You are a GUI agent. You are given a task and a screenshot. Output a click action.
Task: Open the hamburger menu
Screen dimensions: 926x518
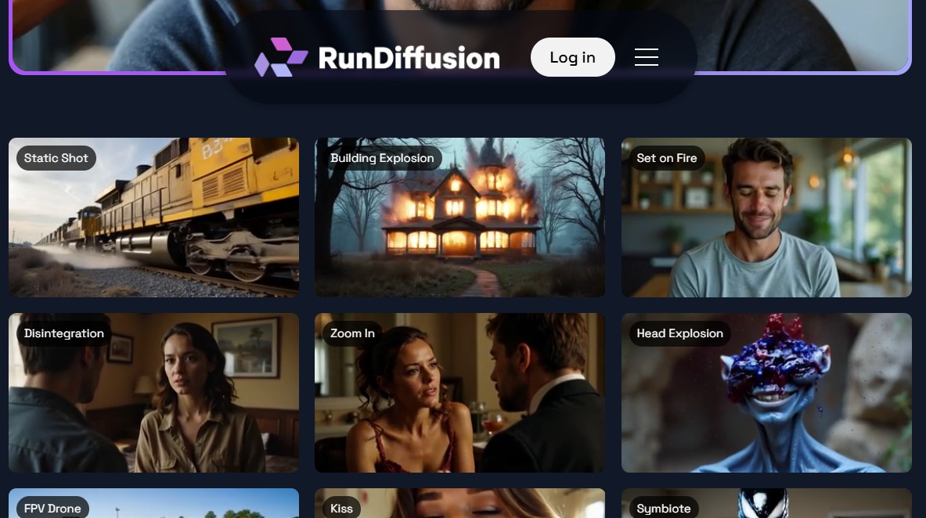tap(646, 57)
